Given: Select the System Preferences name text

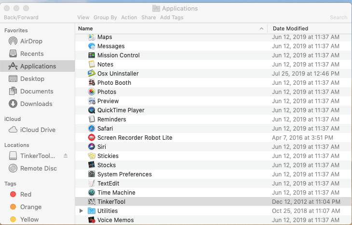Looking at the screenshot, I should (x=124, y=174).
